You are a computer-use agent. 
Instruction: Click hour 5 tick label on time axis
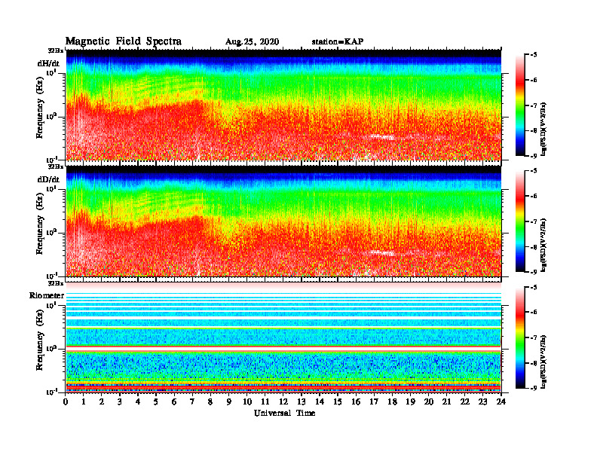click(x=156, y=401)
